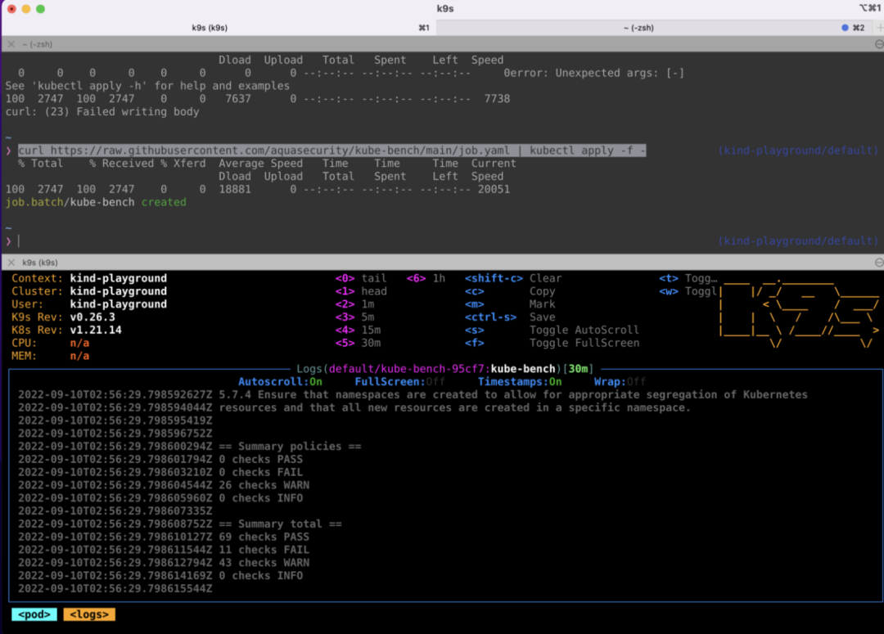Close the k9s pane with its X icon

point(11,263)
